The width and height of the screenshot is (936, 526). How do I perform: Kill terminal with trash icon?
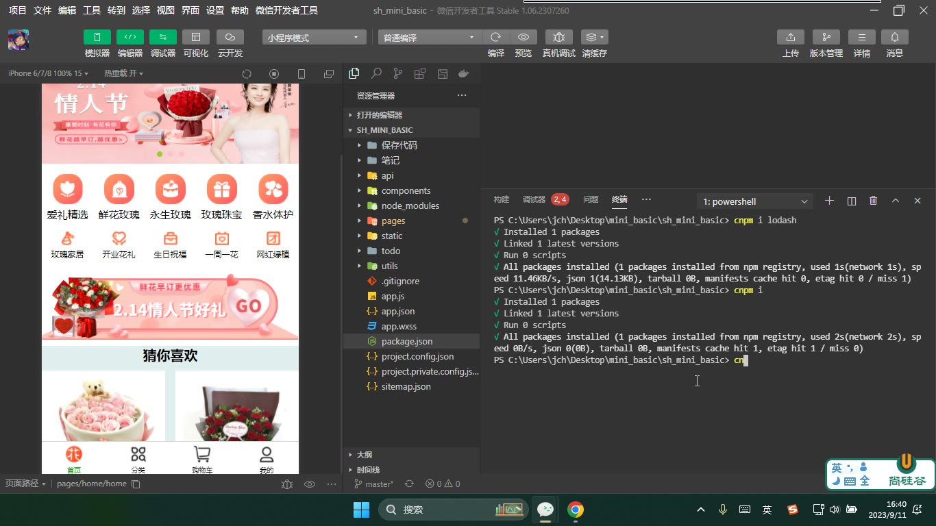coord(873,201)
